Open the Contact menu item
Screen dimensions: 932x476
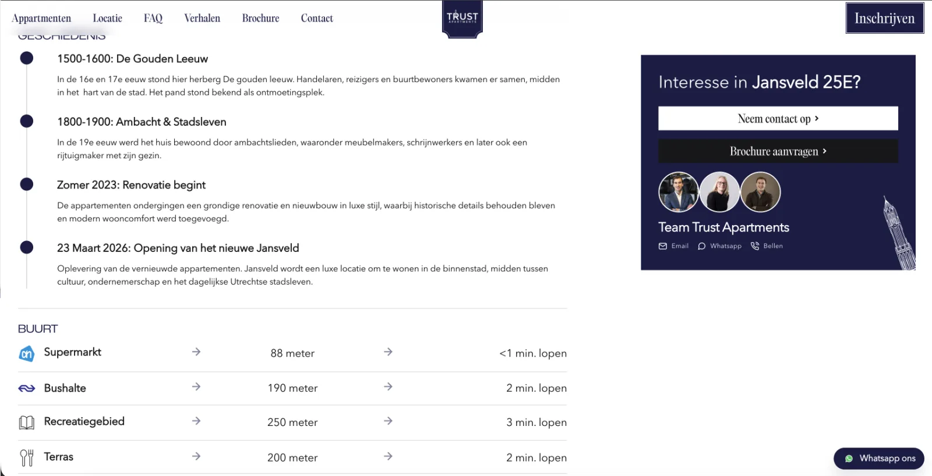[x=317, y=18]
